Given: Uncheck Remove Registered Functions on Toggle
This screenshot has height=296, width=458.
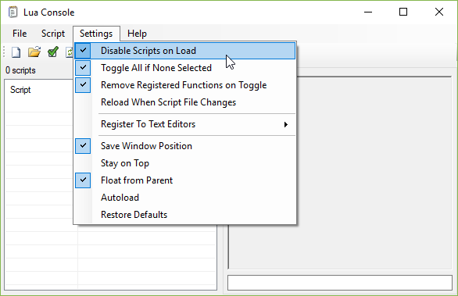Looking at the screenshot, I should 185,85.
